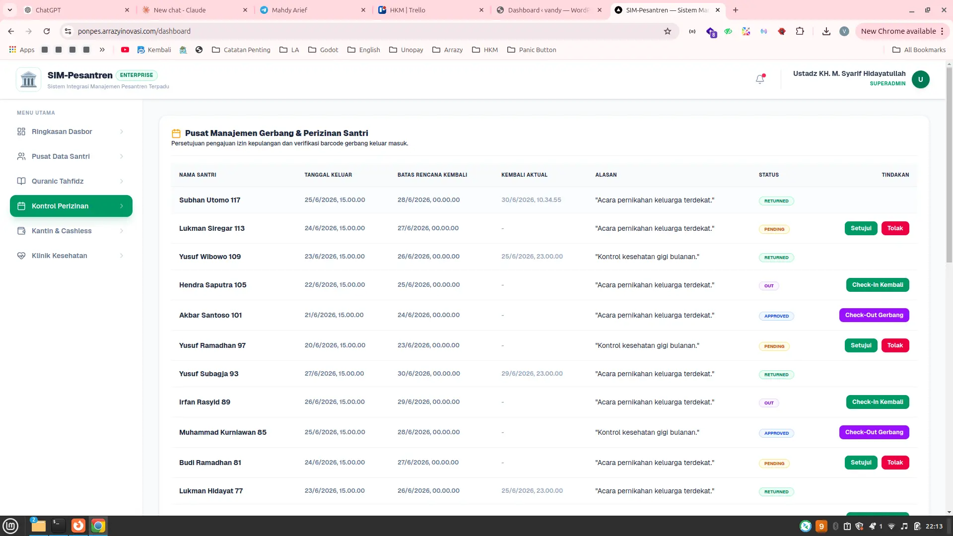The image size is (953, 536).
Task: Expand Quranic Tahfidz chevron
Action: [122, 181]
